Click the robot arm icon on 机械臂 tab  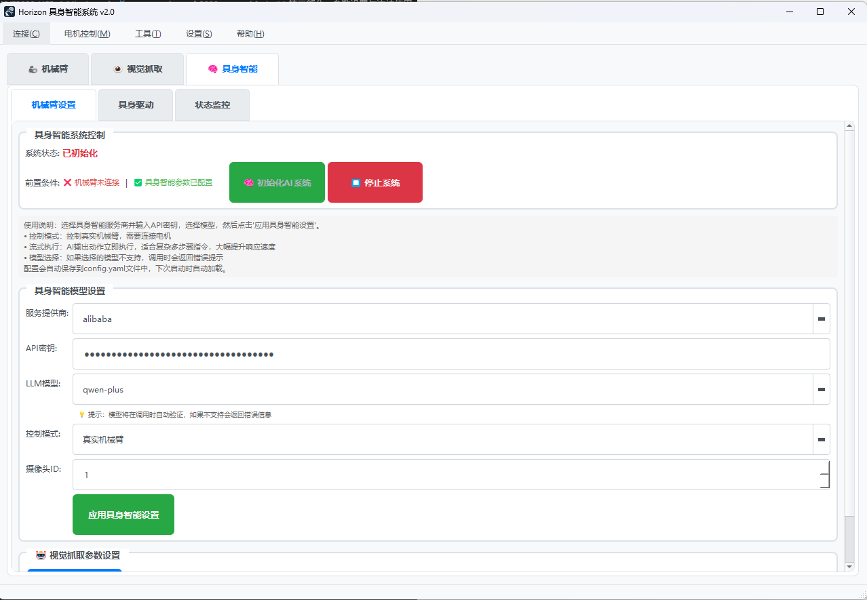(x=33, y=69)
